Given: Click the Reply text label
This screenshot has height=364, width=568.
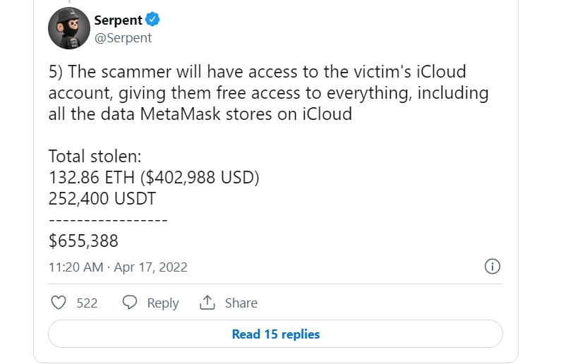Looking at the screenshot, I should click(x=162, y=303).
